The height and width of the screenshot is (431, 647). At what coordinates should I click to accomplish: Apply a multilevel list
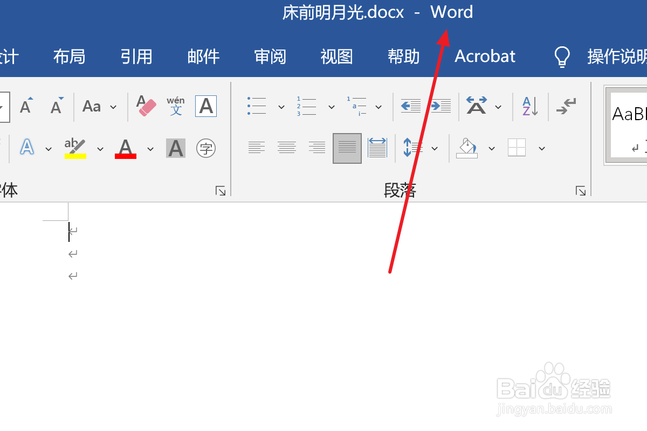(x=356, y=106)
